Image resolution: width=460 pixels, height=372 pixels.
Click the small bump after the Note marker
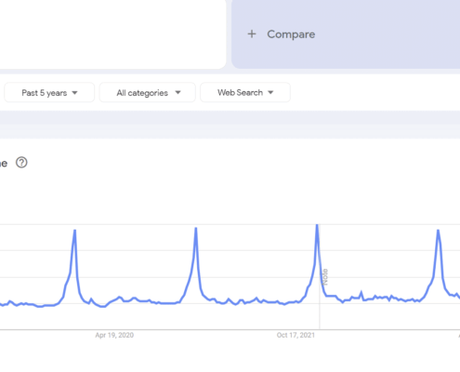tap(361, 292)
